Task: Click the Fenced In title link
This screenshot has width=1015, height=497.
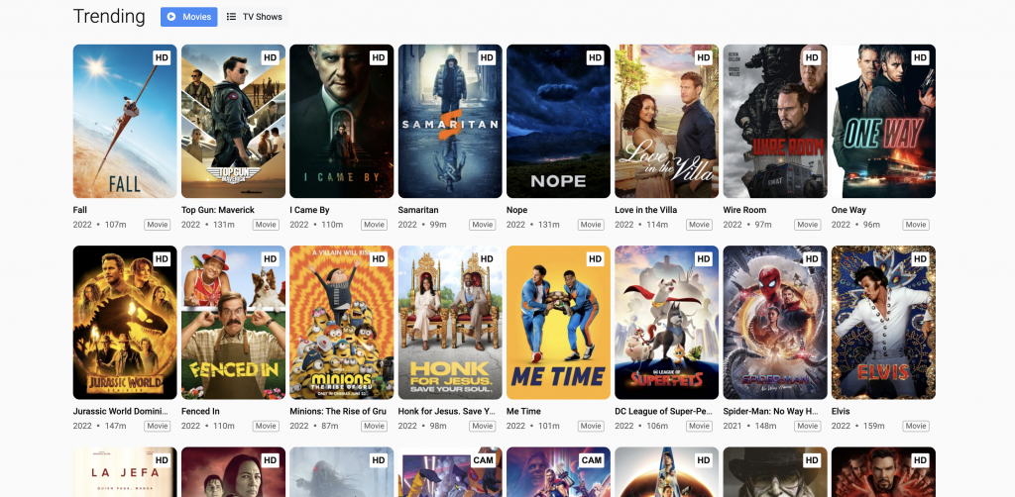Action: pyautogui.click(x=200, y=411)
